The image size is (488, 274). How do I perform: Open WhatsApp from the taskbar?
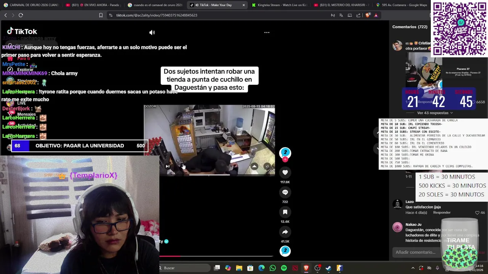273,268
